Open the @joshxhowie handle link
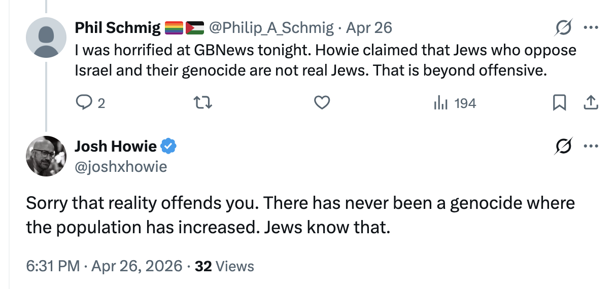Viewport: 616px width, 289px height. pyautogui.click(x=121, y=166)
